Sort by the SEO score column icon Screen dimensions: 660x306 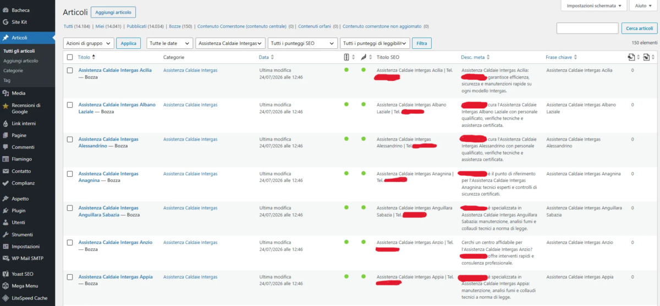point(346,57)
